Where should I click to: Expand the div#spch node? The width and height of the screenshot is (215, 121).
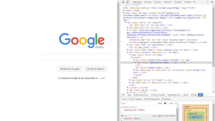click(x=127, y=50)
